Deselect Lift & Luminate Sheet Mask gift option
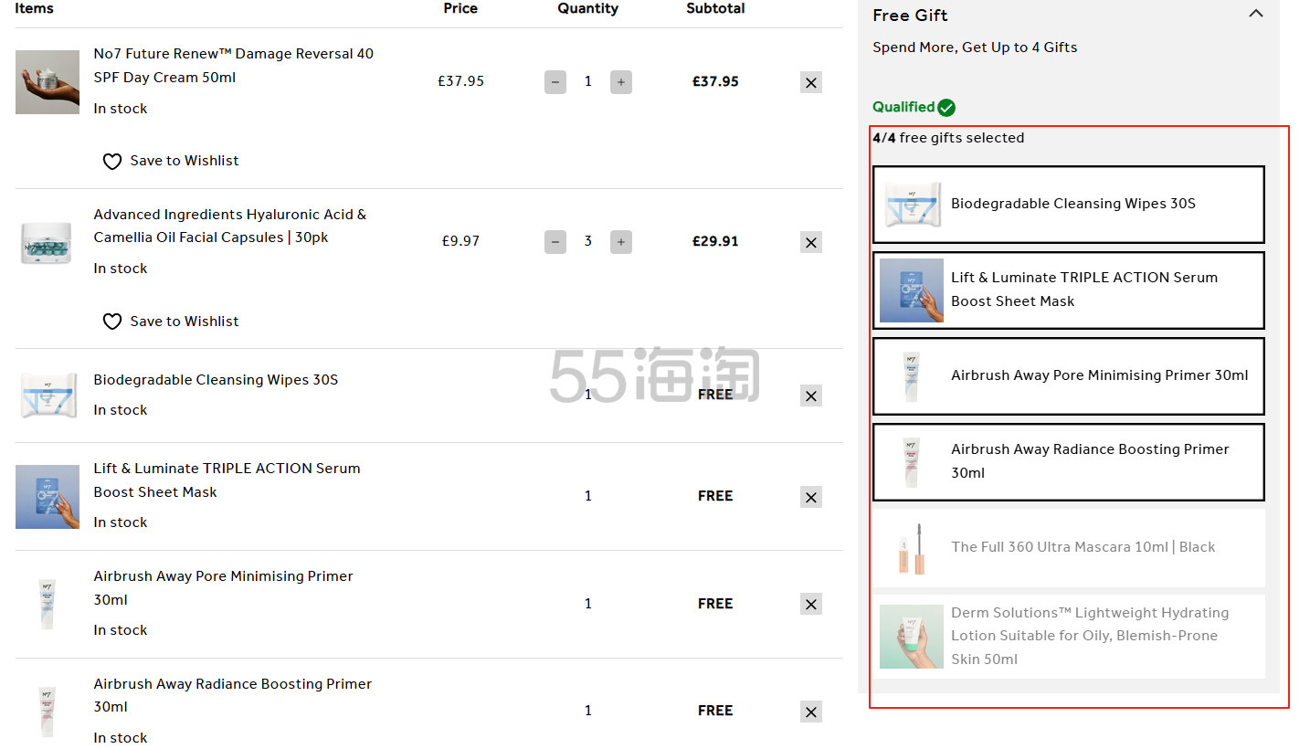 click(1069, 290)
